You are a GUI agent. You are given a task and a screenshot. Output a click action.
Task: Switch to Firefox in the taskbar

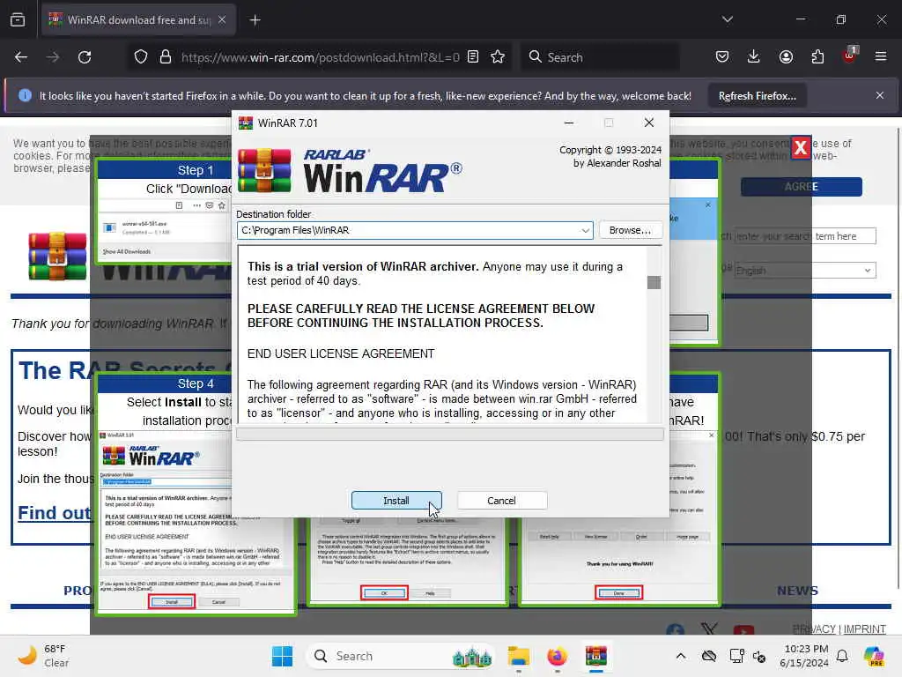tap(557, 656)
